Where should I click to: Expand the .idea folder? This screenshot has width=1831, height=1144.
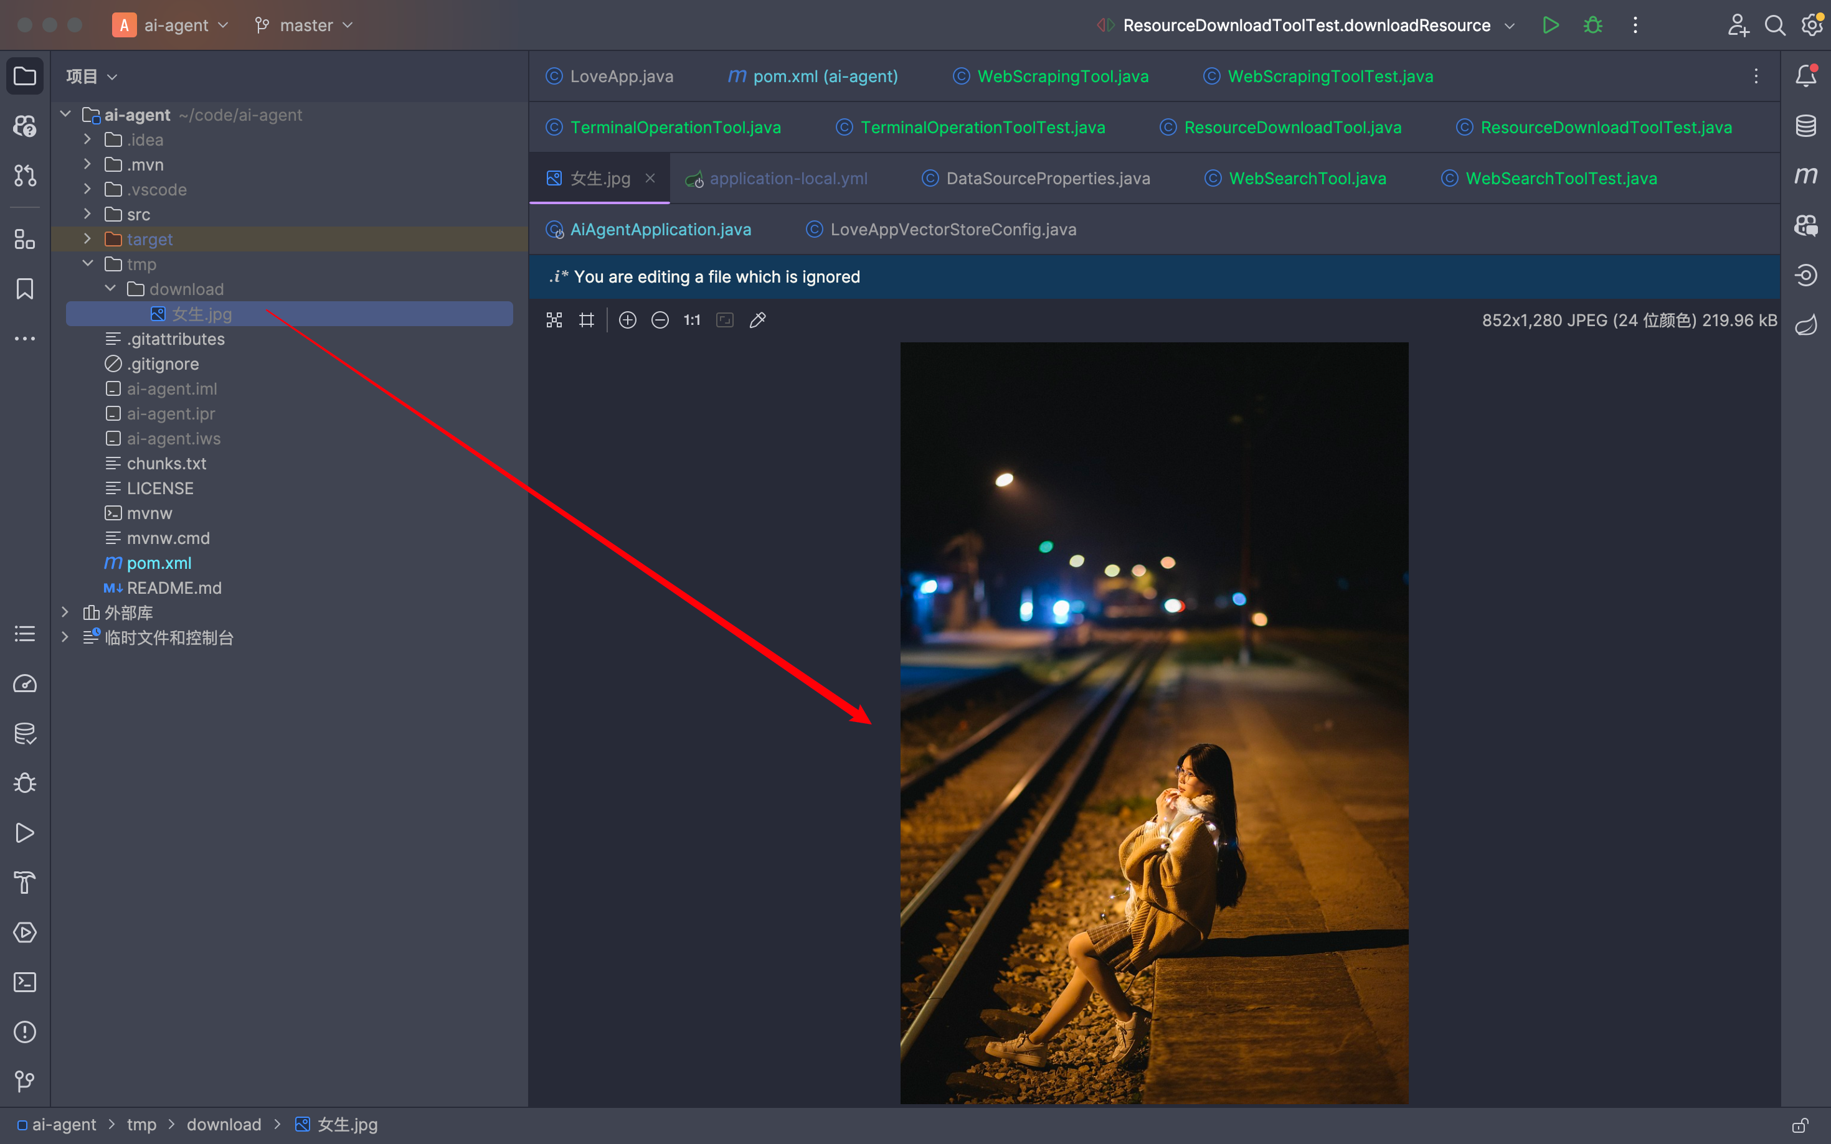coord(87,139)
